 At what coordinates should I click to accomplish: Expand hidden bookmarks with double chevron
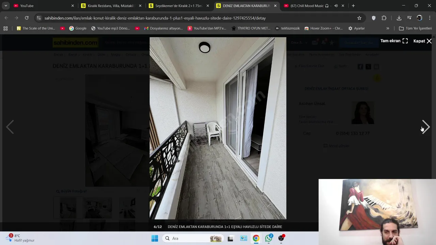click(388, 28)
